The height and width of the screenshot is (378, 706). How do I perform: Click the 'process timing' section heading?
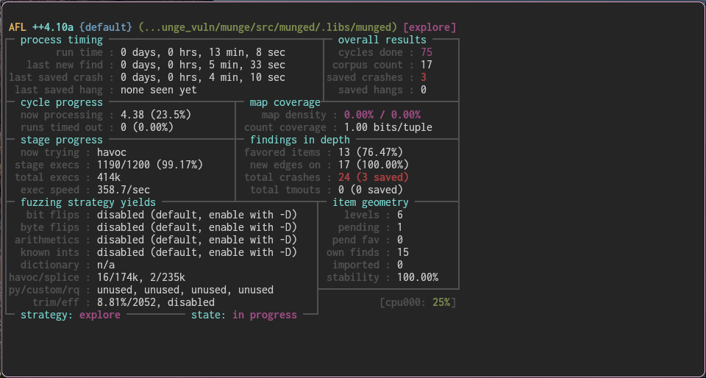click(x=62, y=40)
